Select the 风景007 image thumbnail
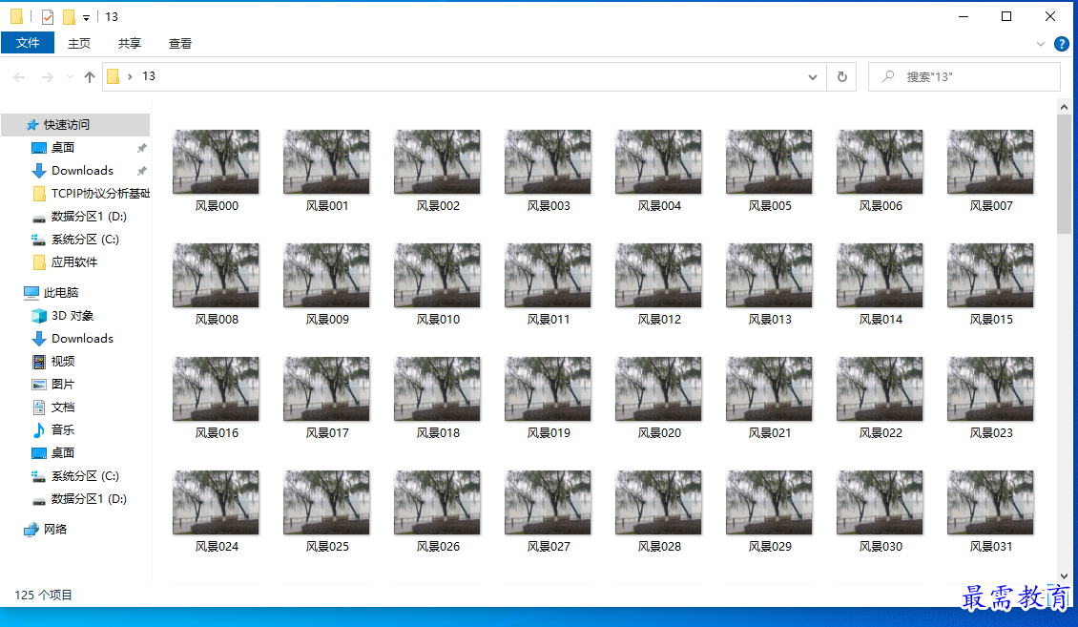 click(x=990, y=161)
